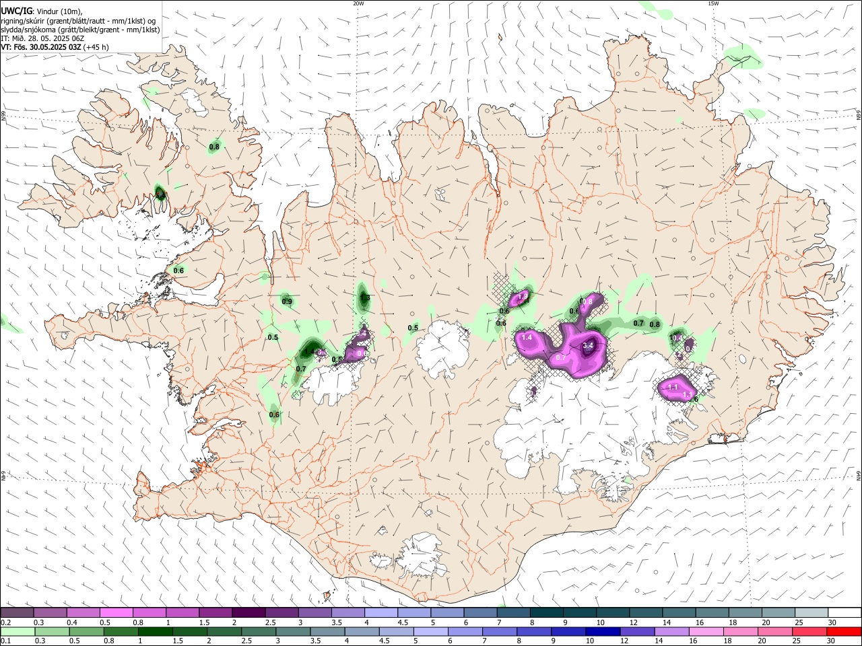The width and height of the screenshot is (862, 646).
Task: Click the 'slydda/snjókoma (grátt/bleikt/grænt' legend line
Action: click(80, 30)
